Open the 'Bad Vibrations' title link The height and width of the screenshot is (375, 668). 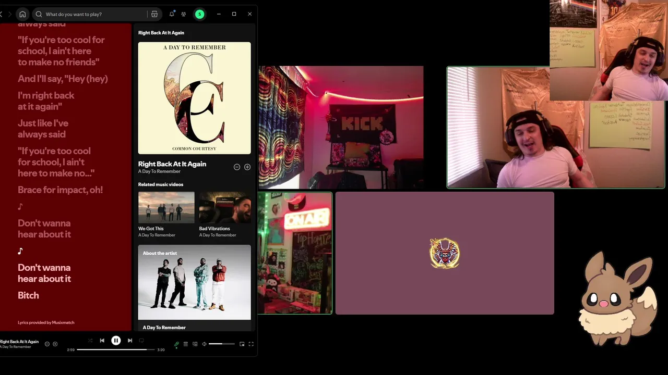click(214, 229)
